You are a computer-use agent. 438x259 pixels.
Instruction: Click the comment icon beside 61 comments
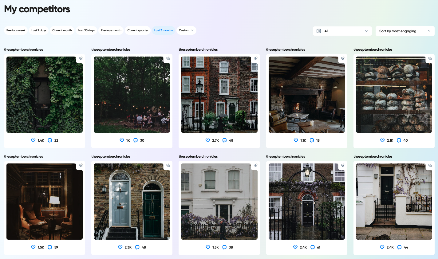click(x=313, y=247)
